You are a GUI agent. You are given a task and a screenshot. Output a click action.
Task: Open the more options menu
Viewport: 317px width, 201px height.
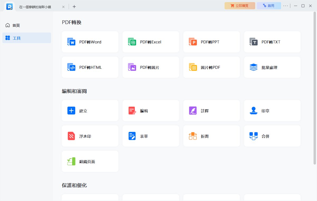coord(286,6)
